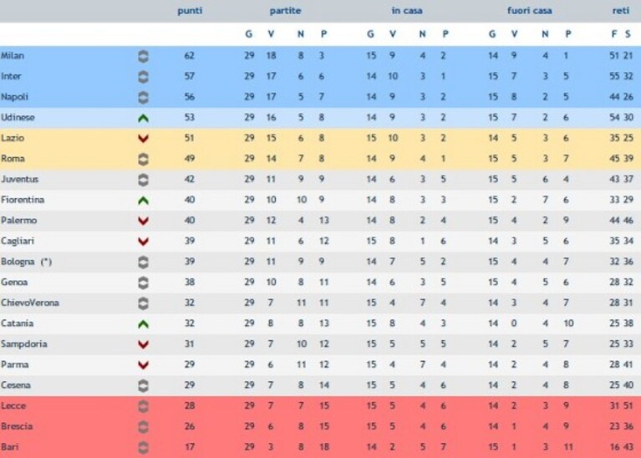
Task: Click the green up arrow beside Catania
Action: (143, 324)
